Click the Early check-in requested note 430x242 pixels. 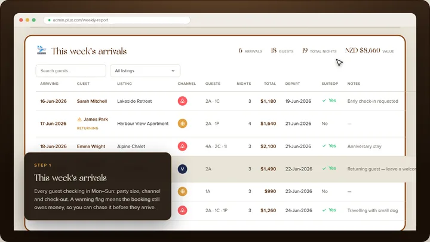(373, 101)
